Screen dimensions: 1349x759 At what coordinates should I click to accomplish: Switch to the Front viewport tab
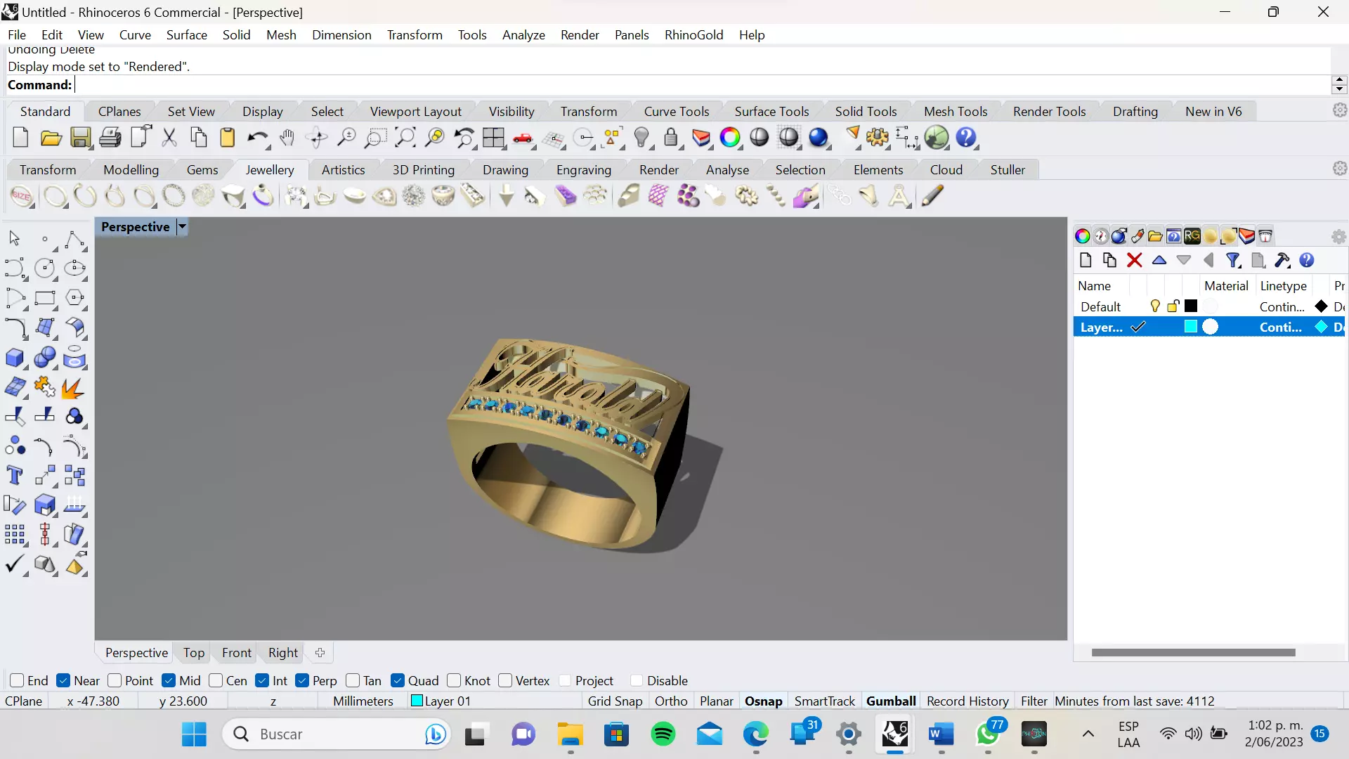[x=236, y=652]
